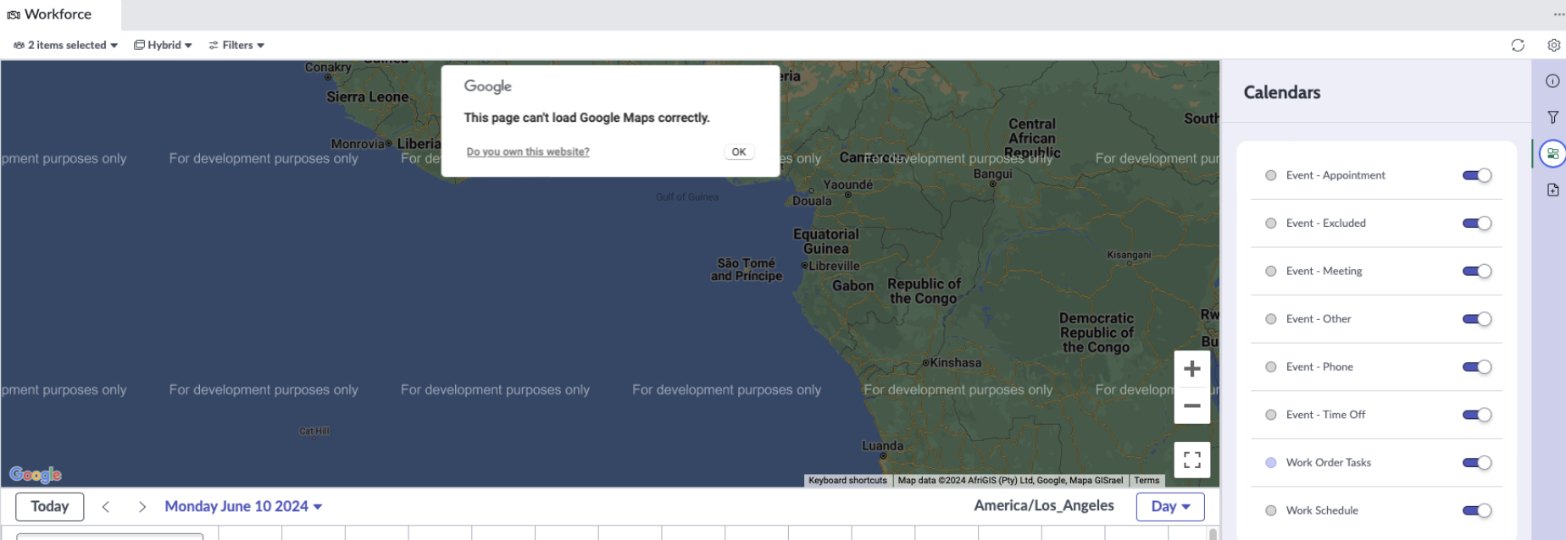Open the Day view dropdown
This screenshot has height=540, width=1566.
point(1170,506)
